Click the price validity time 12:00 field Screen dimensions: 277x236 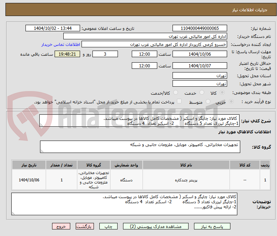[x=145, y=66]
